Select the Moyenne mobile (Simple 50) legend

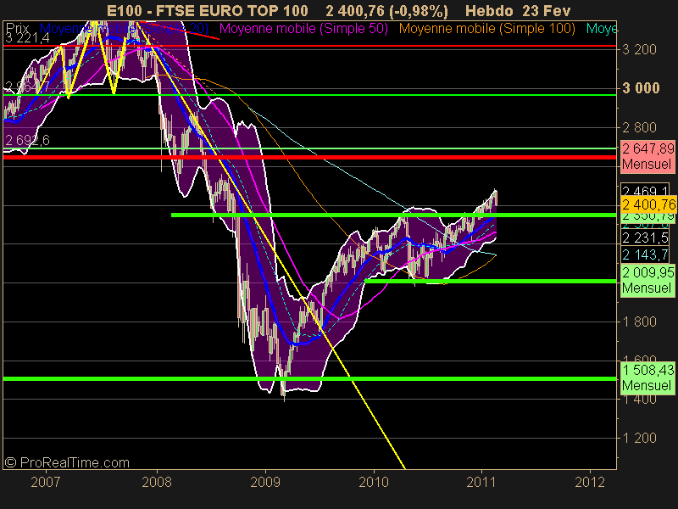pyautogui.click(x=303, y=29)
